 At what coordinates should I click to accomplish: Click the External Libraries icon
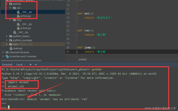click(7, 52)
